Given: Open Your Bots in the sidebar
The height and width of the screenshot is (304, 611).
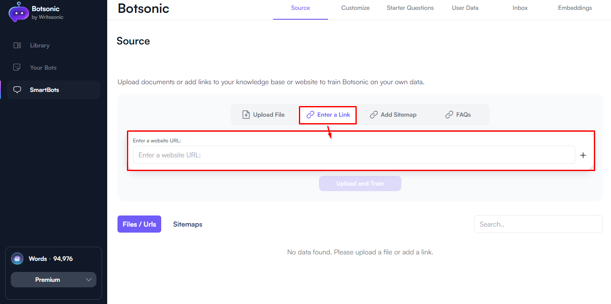Looking at the screenshot, I should pos(54,68).
